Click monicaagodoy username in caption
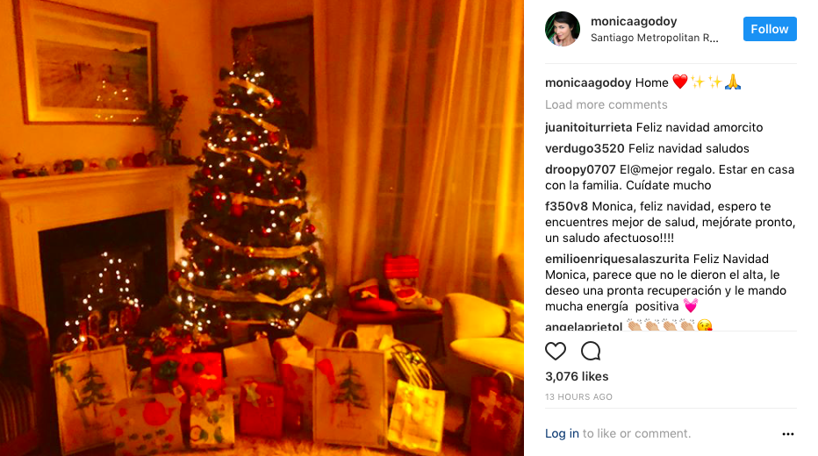 click(588, 82)
